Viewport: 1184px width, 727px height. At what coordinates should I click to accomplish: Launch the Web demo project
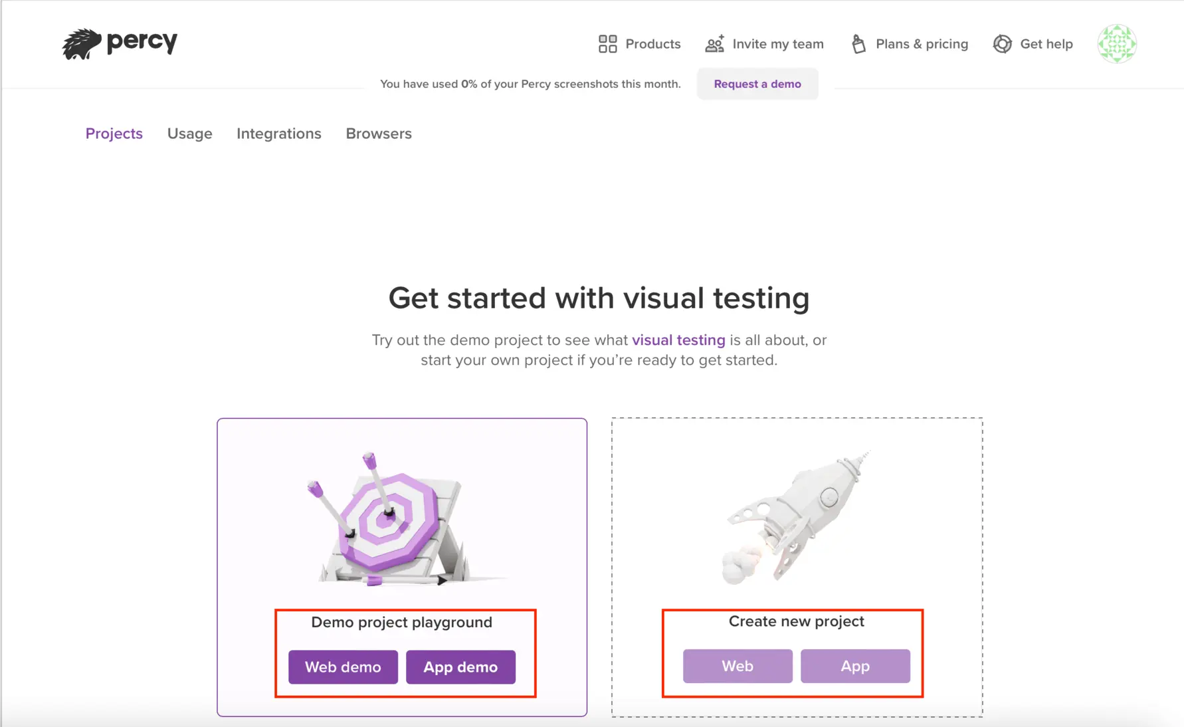point(343,667)
